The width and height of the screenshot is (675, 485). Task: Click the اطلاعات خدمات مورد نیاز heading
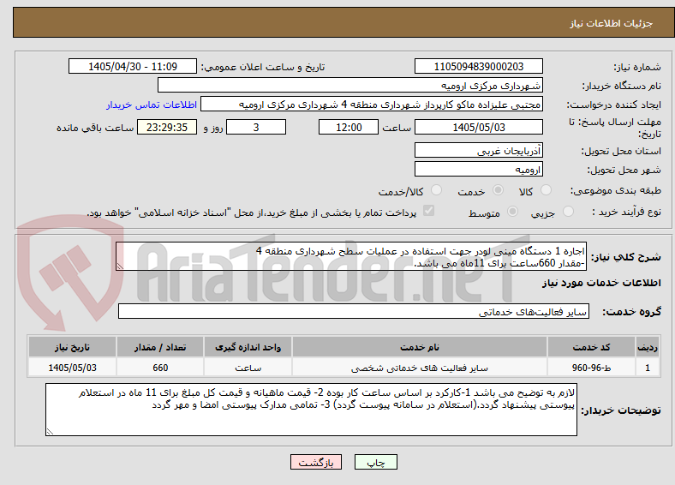click(601, 283)
